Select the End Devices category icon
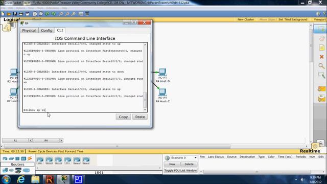This screenshot has width=327, height=184. pos(5,170)
